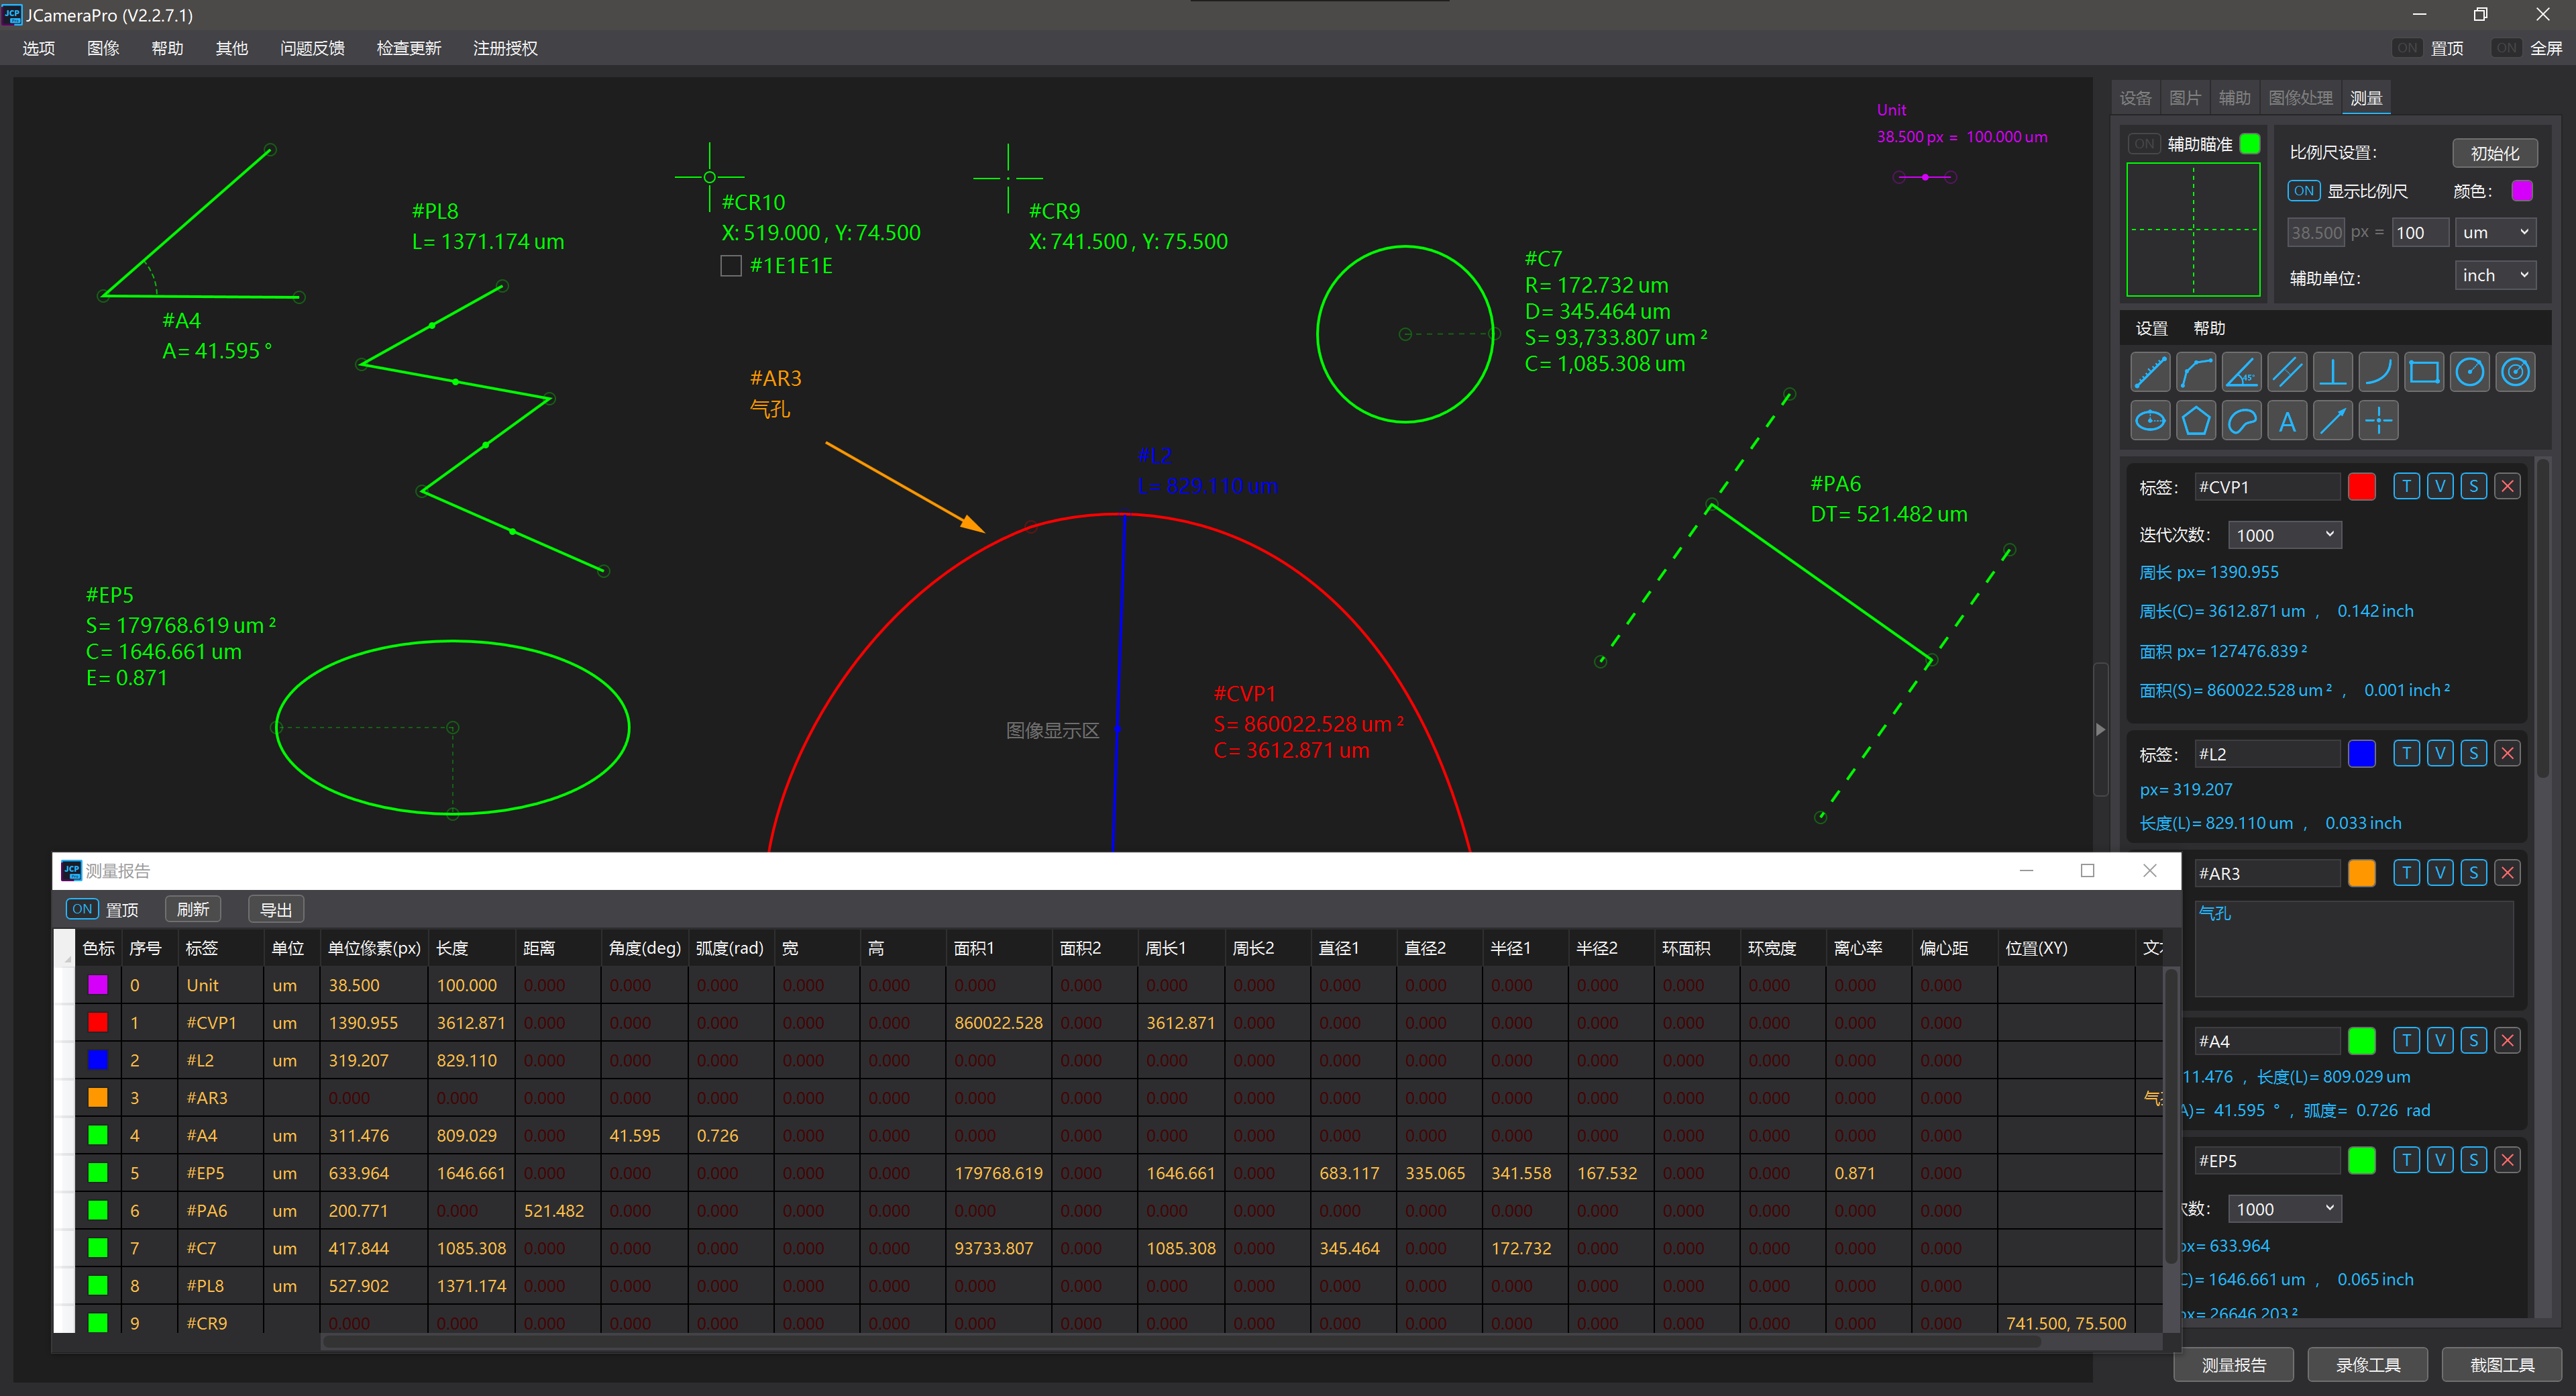2576x1396 pixels.
Task: Choose the ellipse measurement tool
Action: [x=2150, y=420]
